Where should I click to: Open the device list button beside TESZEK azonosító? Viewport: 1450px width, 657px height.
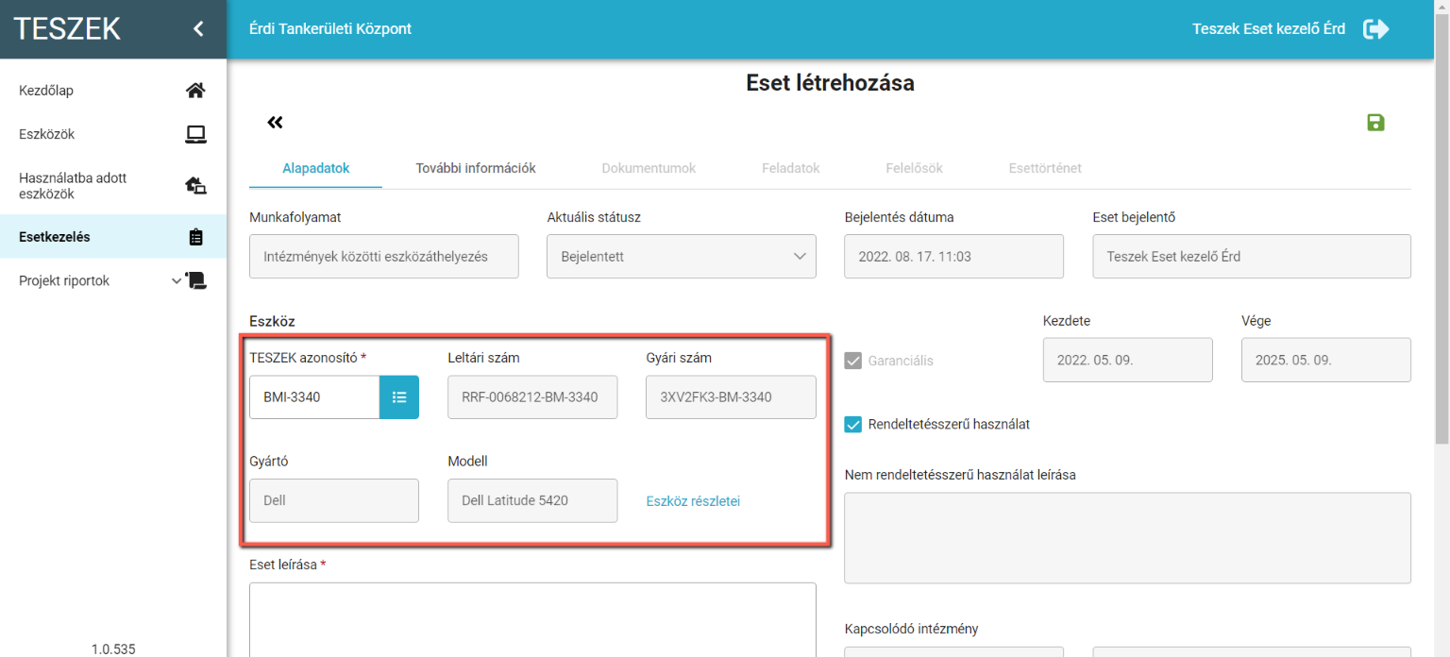click(399, 397)
